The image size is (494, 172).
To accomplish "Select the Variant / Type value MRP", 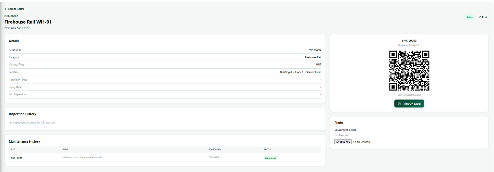I will coord(318,65).
